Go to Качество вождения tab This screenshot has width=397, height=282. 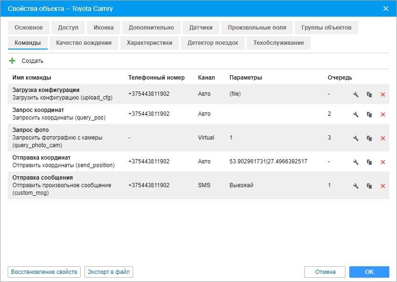point(84,43)
